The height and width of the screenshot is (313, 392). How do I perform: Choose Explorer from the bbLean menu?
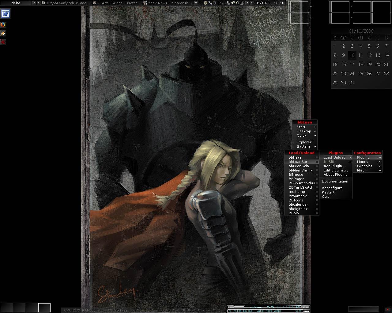point(305,142)
